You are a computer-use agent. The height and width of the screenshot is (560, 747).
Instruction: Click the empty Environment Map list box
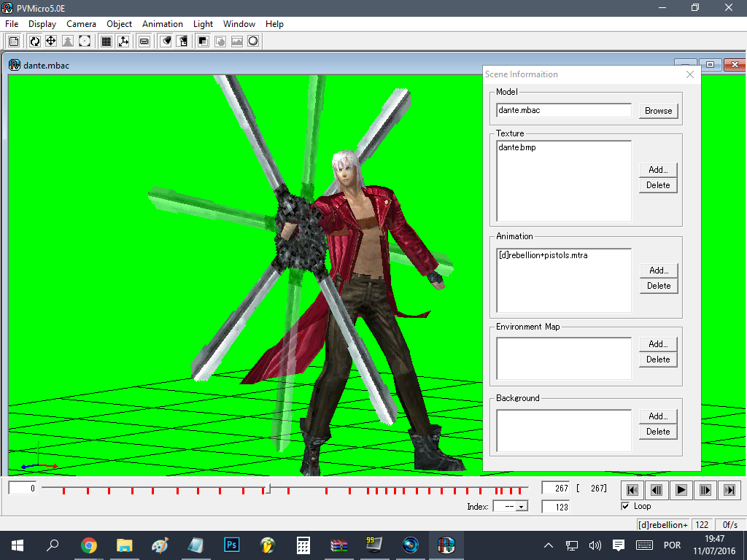pos(564,359)
